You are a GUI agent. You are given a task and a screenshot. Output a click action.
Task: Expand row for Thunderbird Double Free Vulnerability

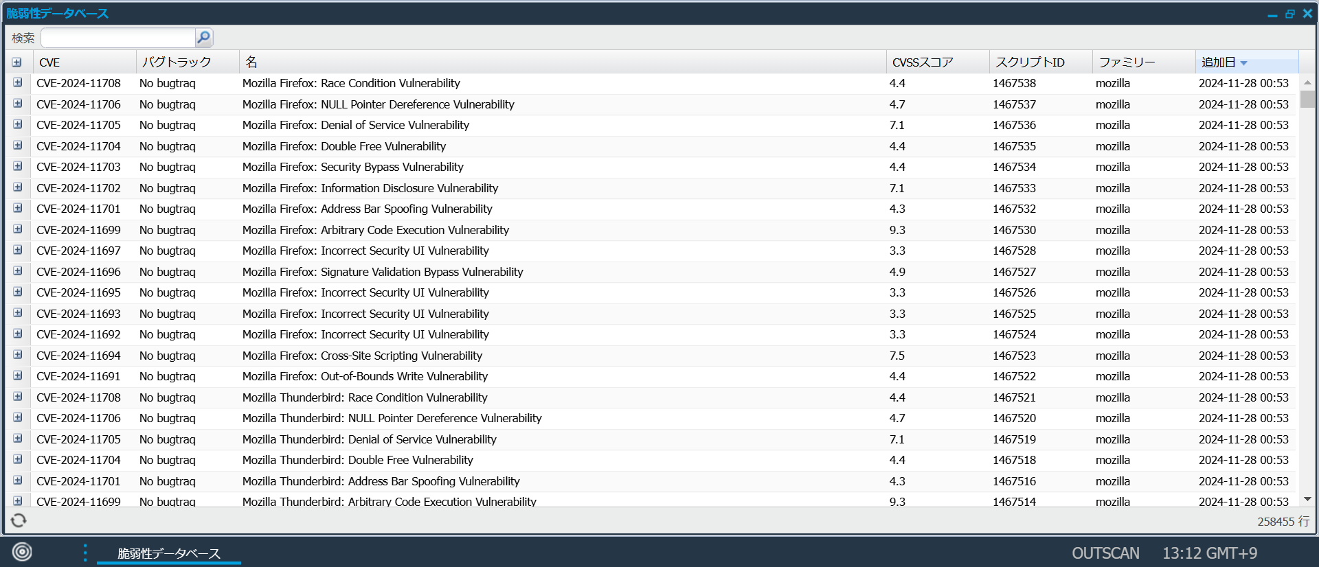coord(18,460)
